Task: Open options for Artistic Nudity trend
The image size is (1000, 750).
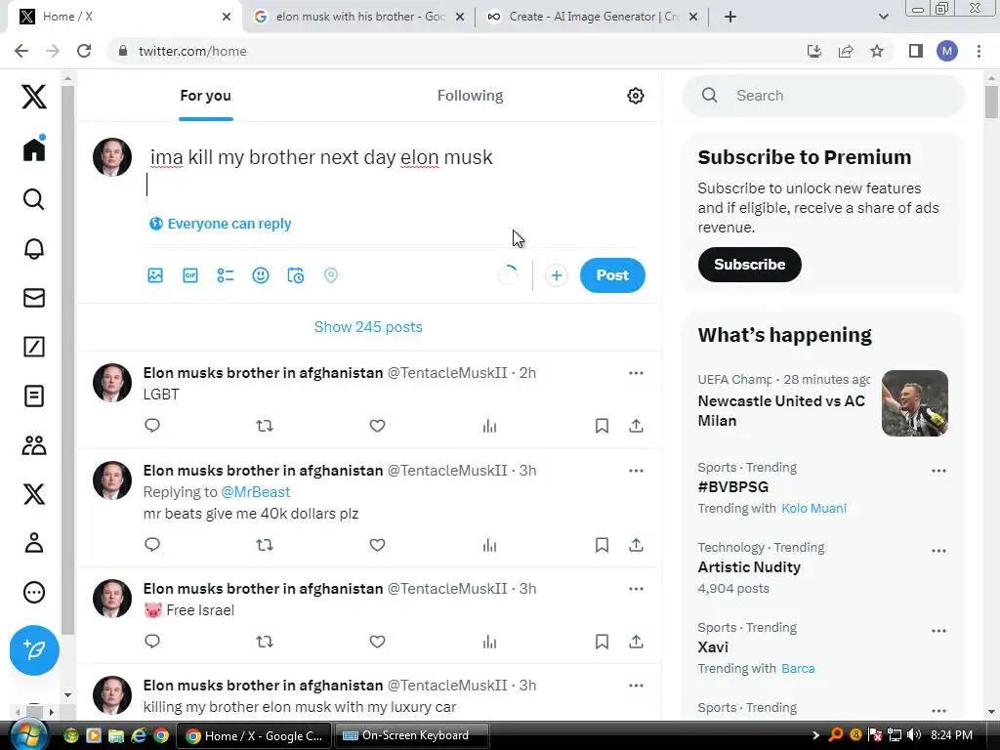Action: (x=938, y=551)
